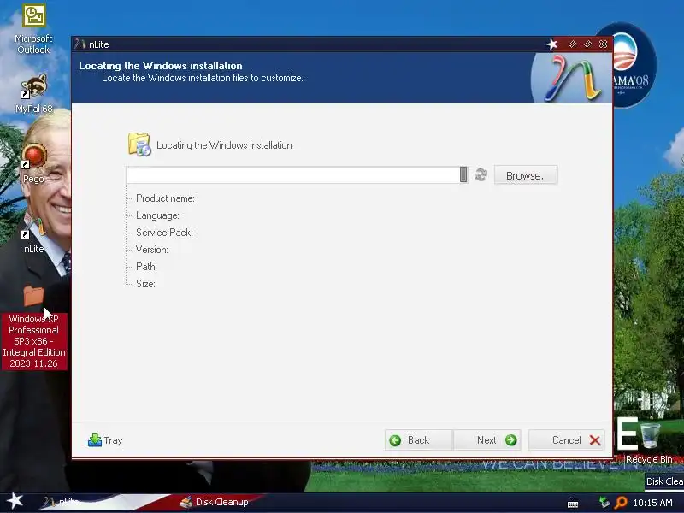The height and width of the screenshot is (513, 684).
Task: Cancel the nLite wizard
Action: point(567,440)
